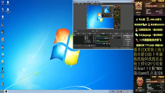This screenshot has height=93, width=165.
Task: Pop out the Sources dock panel
Action: pos(95,33)
